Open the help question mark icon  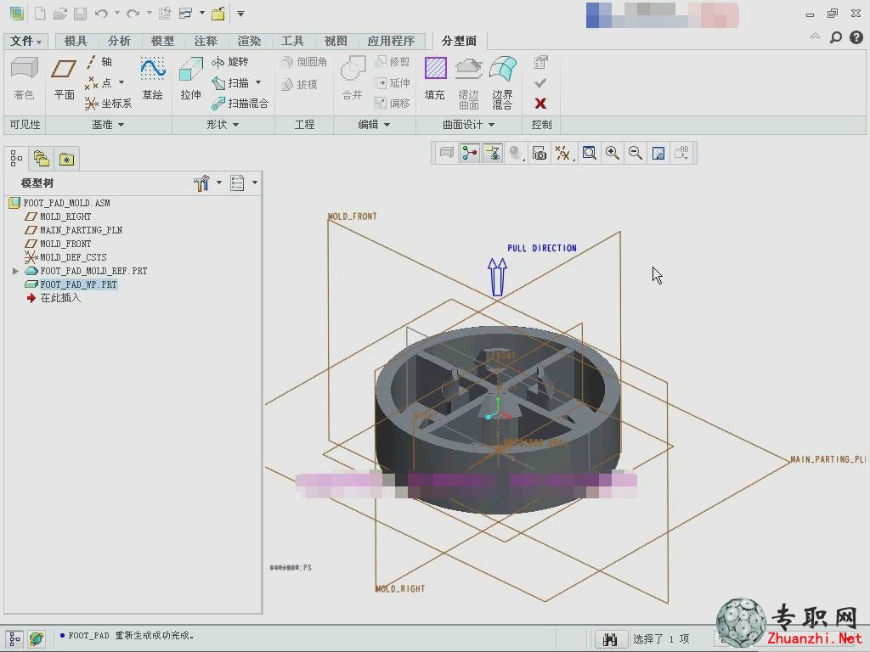tap(856, 37)
